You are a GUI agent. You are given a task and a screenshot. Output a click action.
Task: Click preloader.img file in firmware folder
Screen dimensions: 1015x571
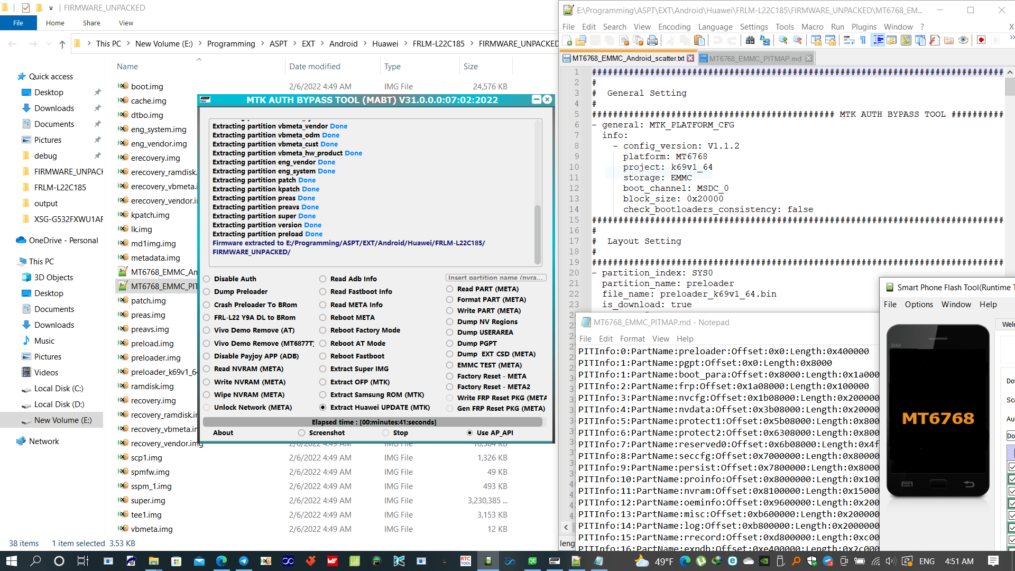(155, 357)
